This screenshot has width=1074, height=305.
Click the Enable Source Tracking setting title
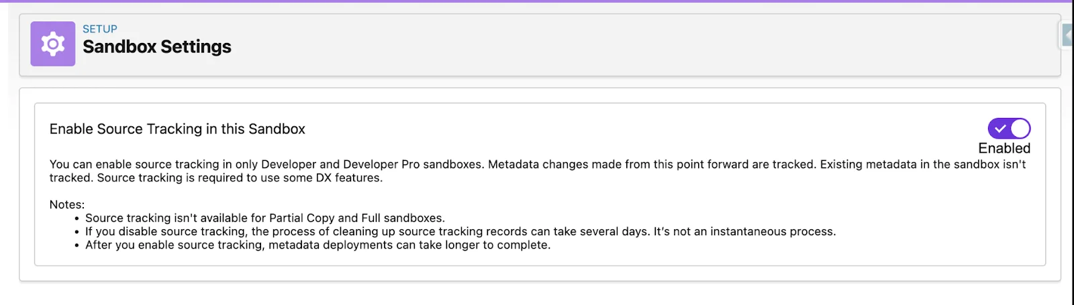[x=177, y=129]
